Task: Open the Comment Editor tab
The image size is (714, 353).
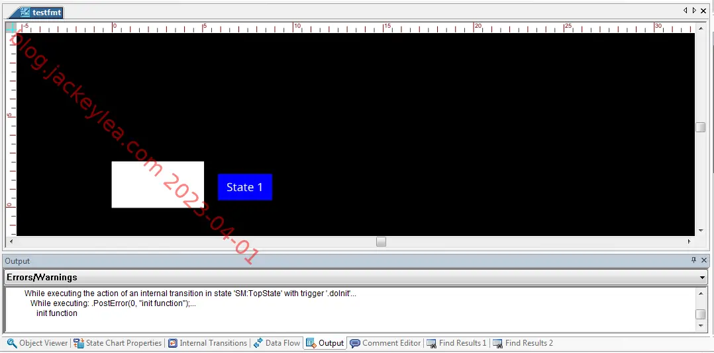Action: pos(385,343)
